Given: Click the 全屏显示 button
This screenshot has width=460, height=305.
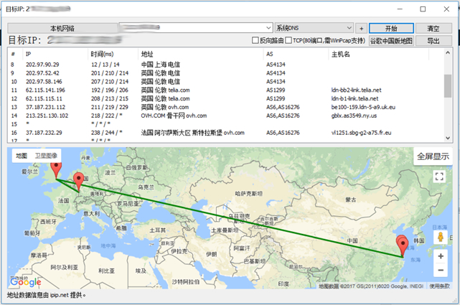Looking at the screenshot, I should (432, 156).
